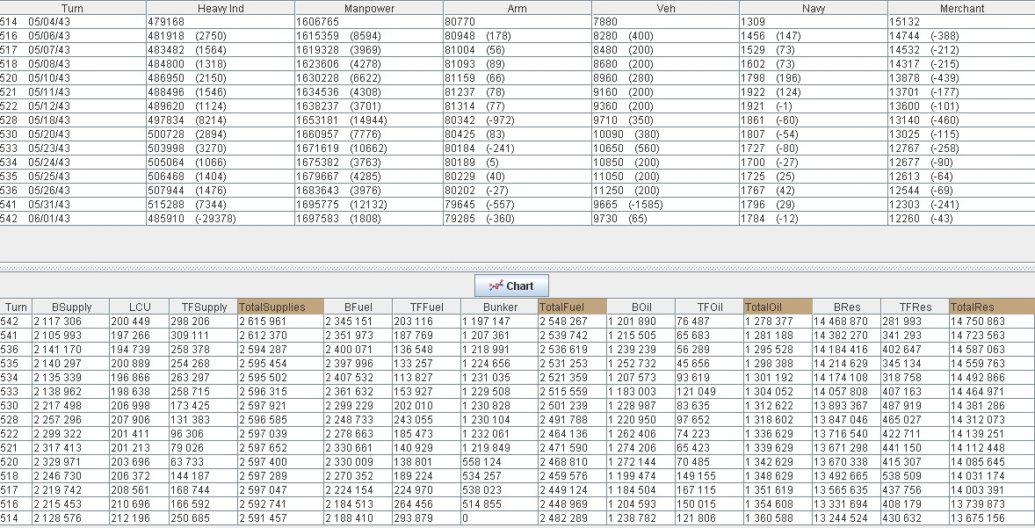Click TFOil value 167 115
This screenshot has width=1035, height=528.
(x=710, y=489)
